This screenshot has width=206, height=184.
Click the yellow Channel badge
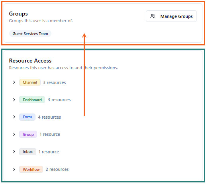coord(30,82)
